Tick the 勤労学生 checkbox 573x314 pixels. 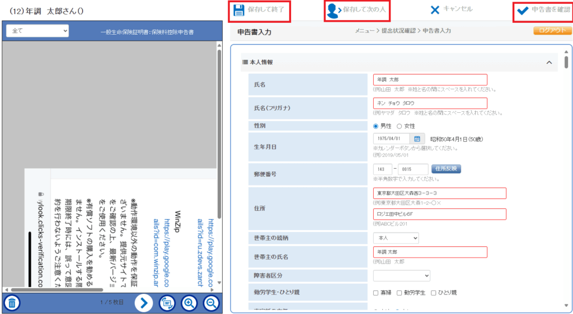coord(400,292)
